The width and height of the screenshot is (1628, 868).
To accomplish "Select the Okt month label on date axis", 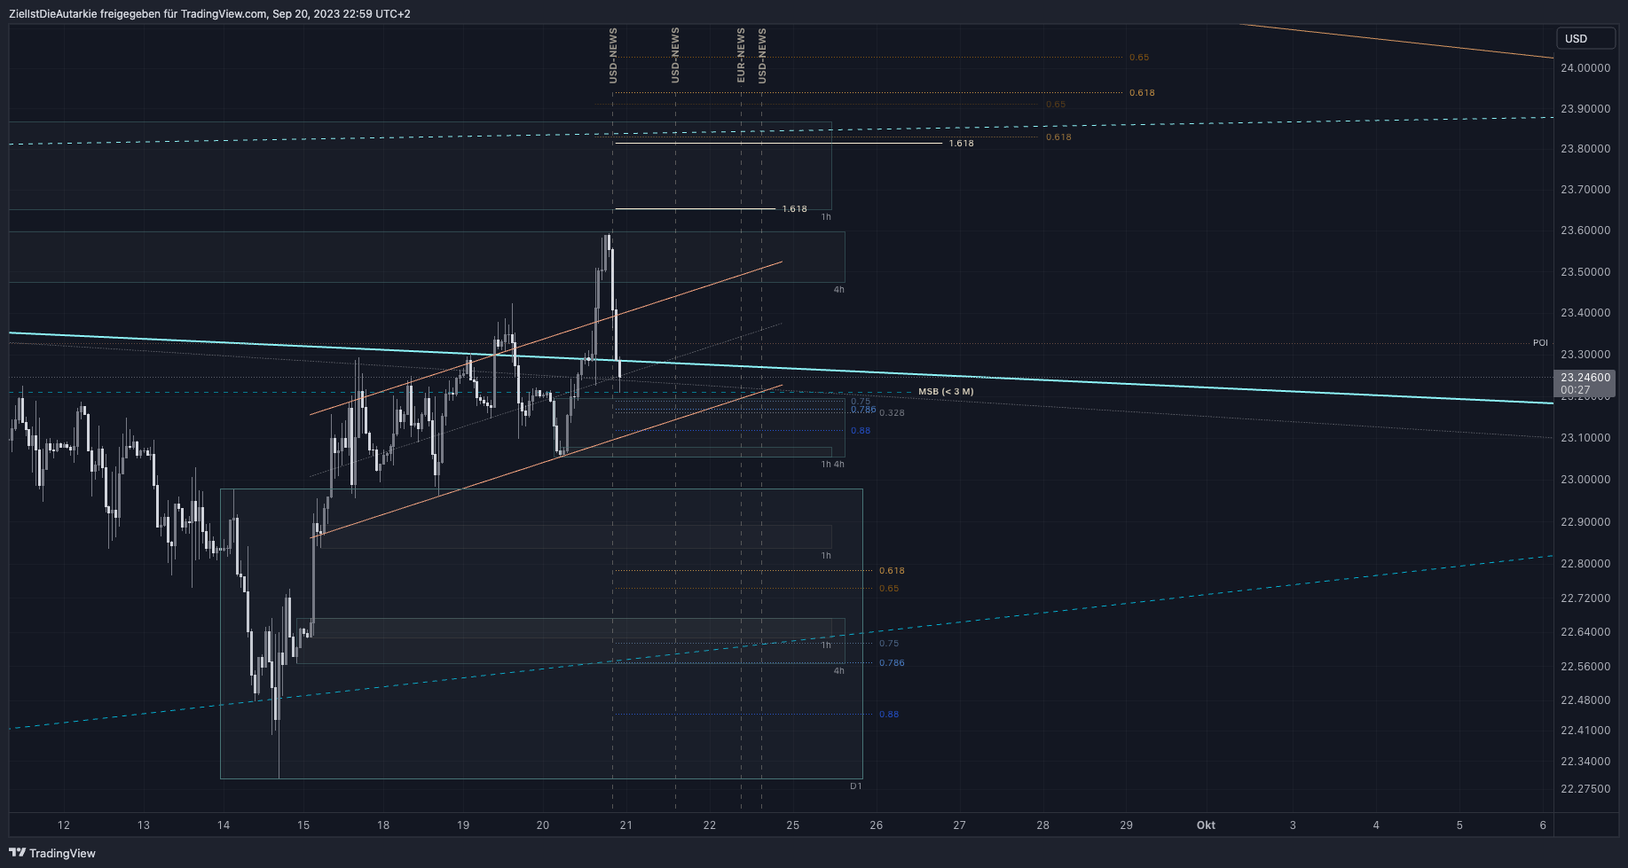I will (1206, 825).
